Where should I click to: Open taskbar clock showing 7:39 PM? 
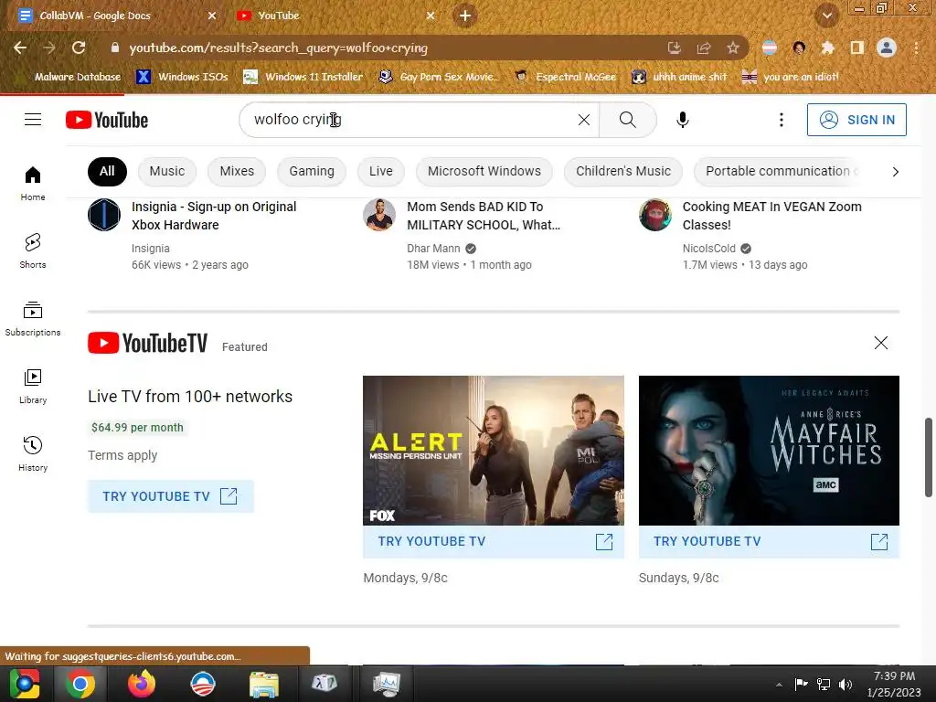click(894, 684)
